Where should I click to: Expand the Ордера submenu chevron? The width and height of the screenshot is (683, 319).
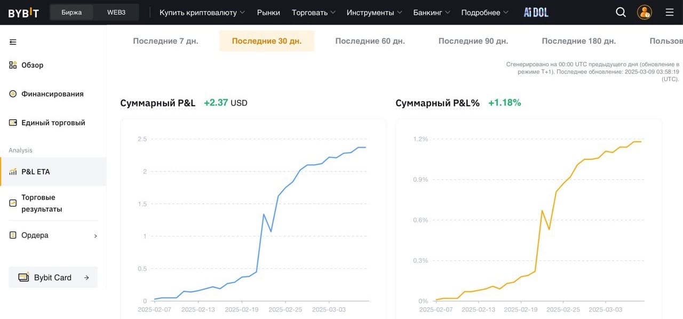(x=96, y=236)
